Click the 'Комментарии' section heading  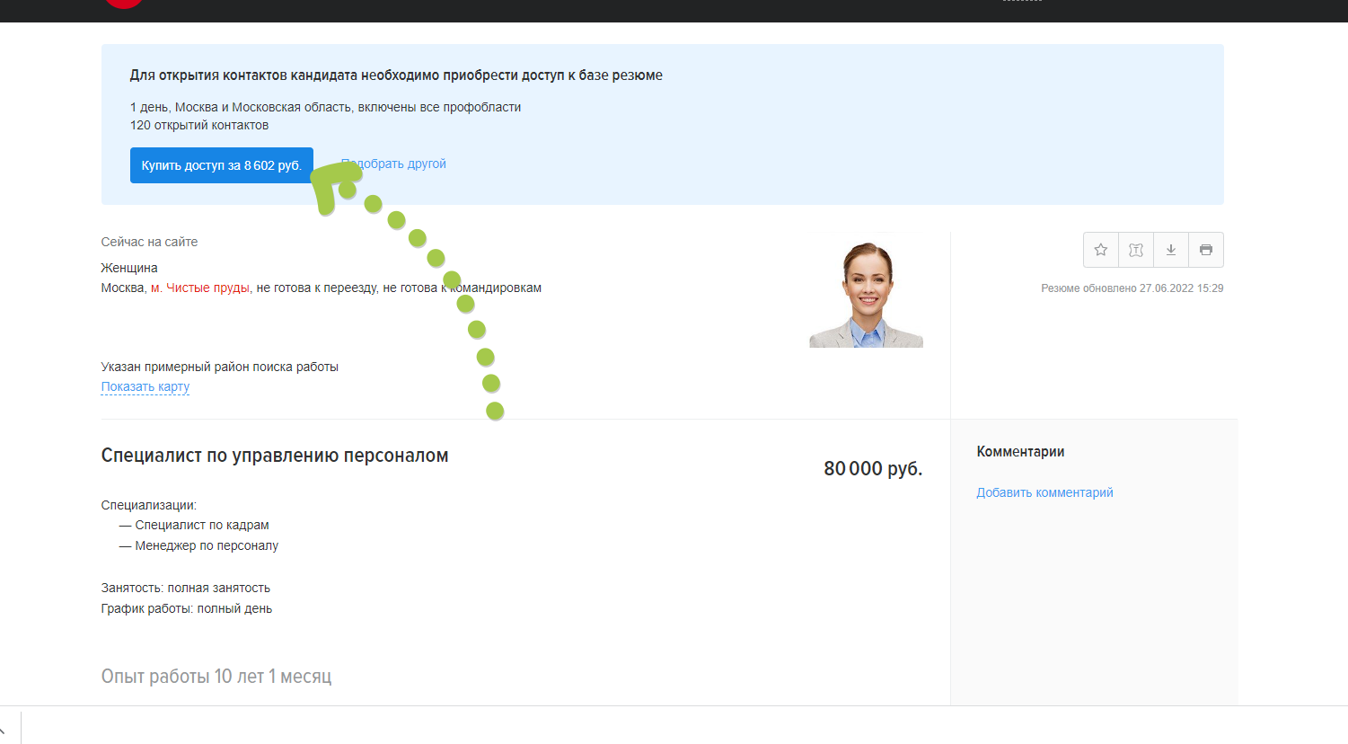click(1020, 451)
